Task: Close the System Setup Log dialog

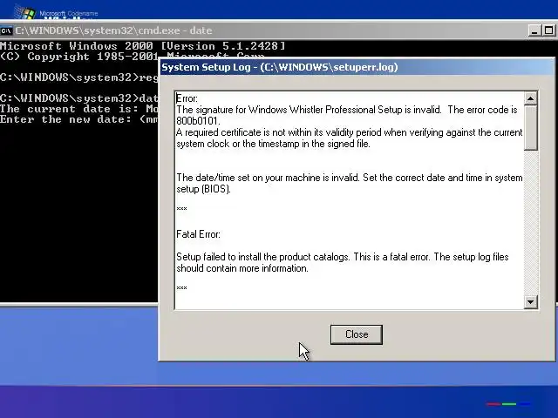Action: point(357,334)
